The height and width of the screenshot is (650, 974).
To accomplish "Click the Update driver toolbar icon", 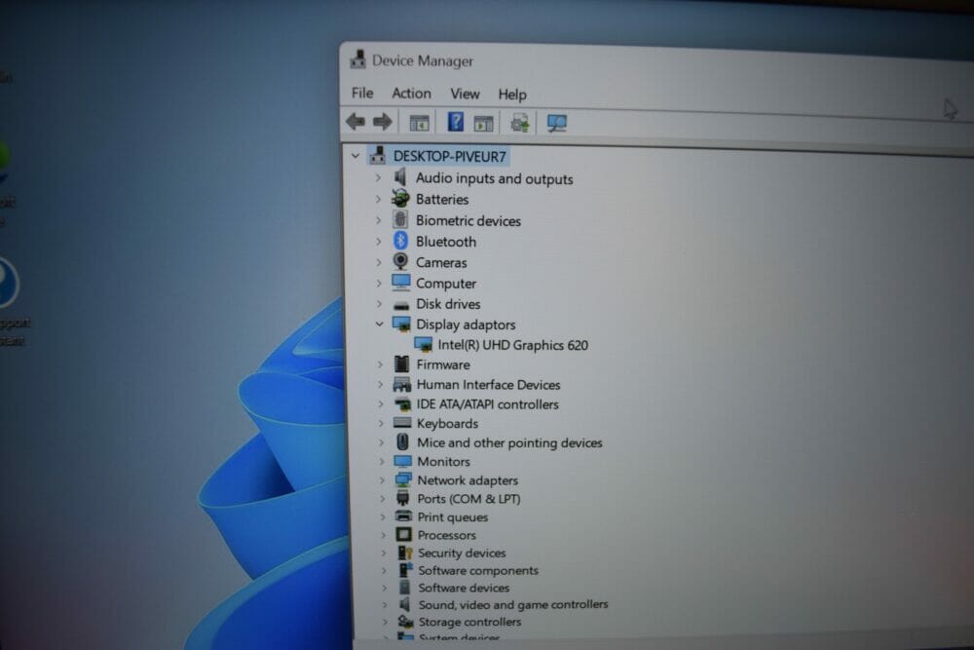I will click(520, 123).
